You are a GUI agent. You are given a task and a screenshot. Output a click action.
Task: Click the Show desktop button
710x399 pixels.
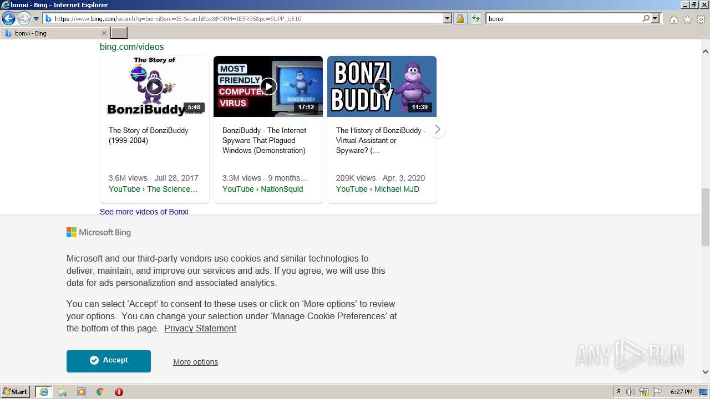704,392
